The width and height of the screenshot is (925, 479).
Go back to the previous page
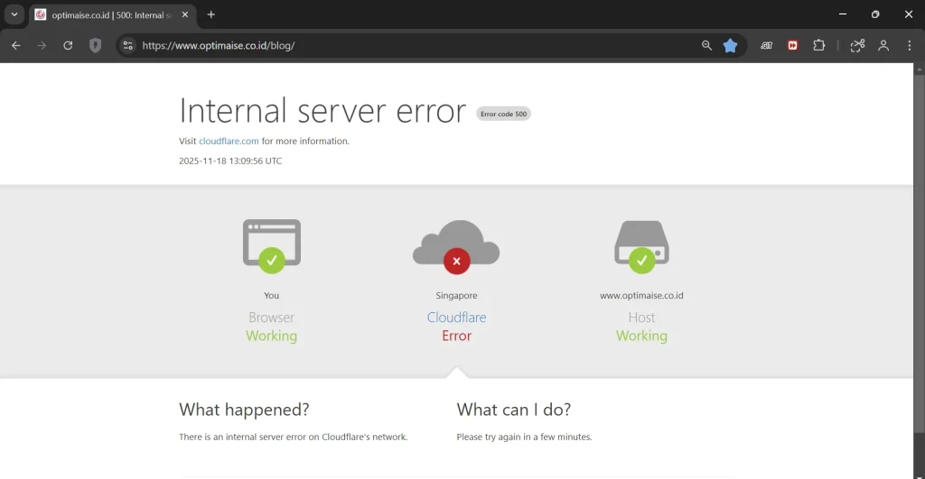click(x=16, y=45)
